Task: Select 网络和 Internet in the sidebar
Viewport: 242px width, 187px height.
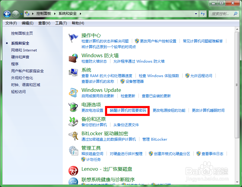Action: (x=24, y=50)
